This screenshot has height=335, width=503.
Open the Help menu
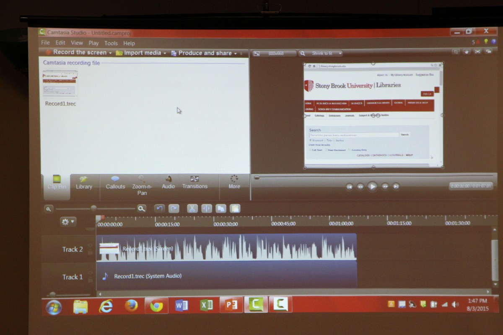tap(129, 43)
